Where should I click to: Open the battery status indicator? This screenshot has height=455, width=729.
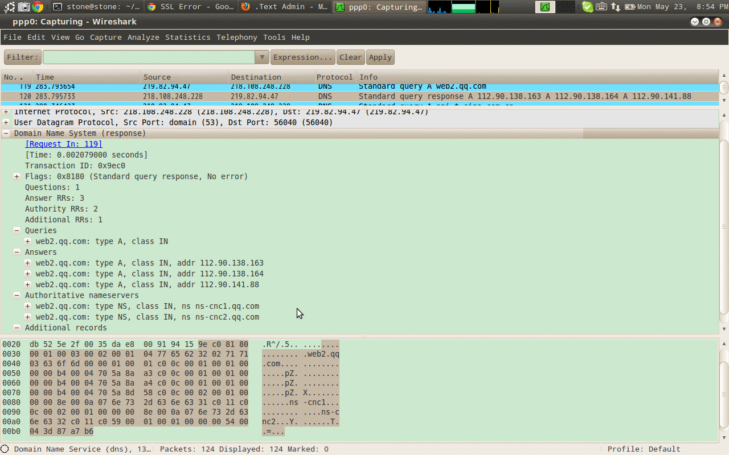(x=630, y=7)
